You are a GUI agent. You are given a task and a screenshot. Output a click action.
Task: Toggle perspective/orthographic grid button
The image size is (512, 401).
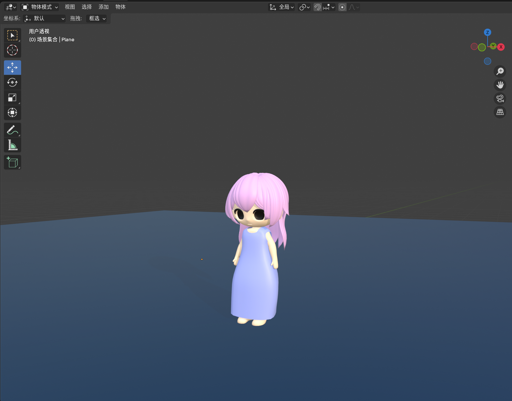coord(500,112)
